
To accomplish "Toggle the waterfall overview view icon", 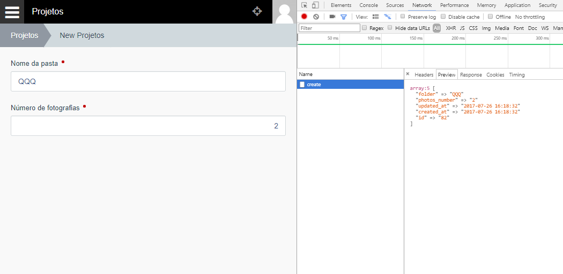I will [x=388, y=17].
